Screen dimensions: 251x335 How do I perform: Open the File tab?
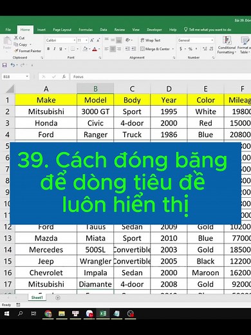pos(8,30)
